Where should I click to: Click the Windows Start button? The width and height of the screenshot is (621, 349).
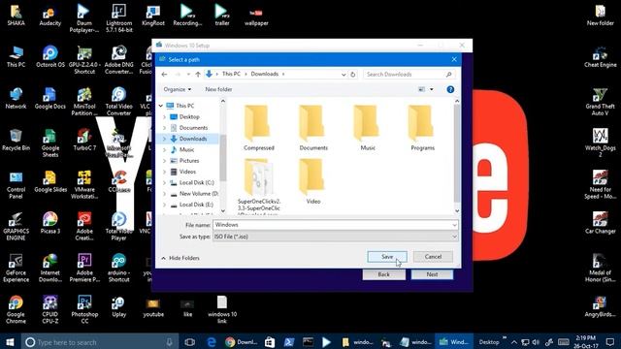pyautogui.click(x=10, y=342)
